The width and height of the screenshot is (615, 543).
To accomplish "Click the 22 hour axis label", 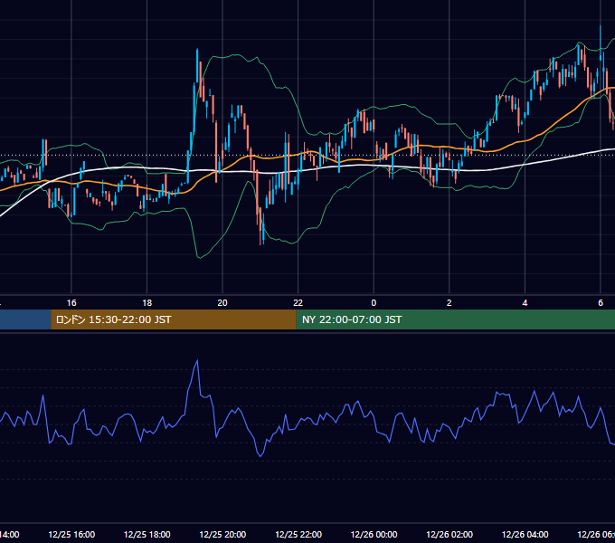I will coord(298,303).
